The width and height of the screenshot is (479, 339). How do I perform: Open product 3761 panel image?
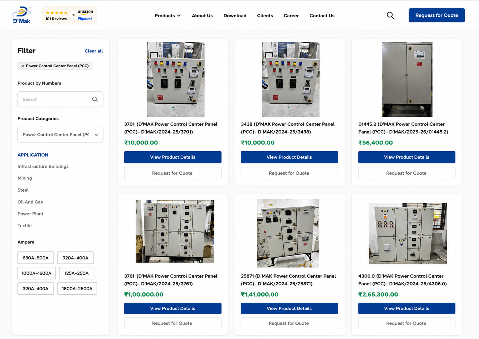pyautogui.click(x=175, y=231)
